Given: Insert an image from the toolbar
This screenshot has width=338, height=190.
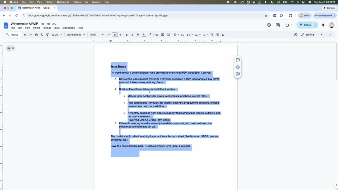Looking at the screenshot, I should [168, 35].
